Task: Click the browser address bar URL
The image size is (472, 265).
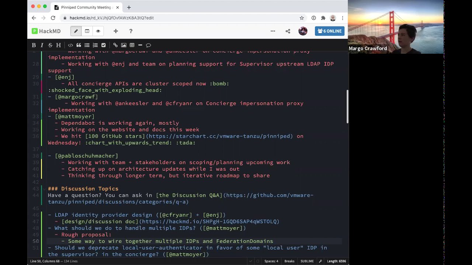Action: pyautogui.click(x=112, y=18)
